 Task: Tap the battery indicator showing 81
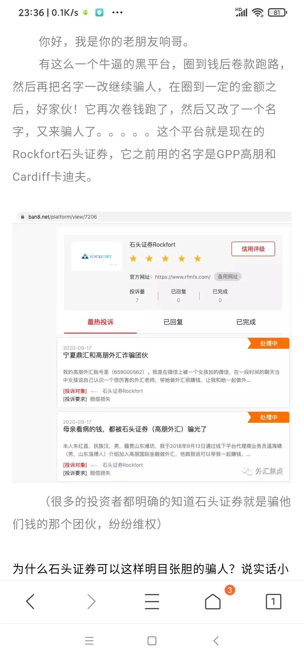[x=278, y=12]
